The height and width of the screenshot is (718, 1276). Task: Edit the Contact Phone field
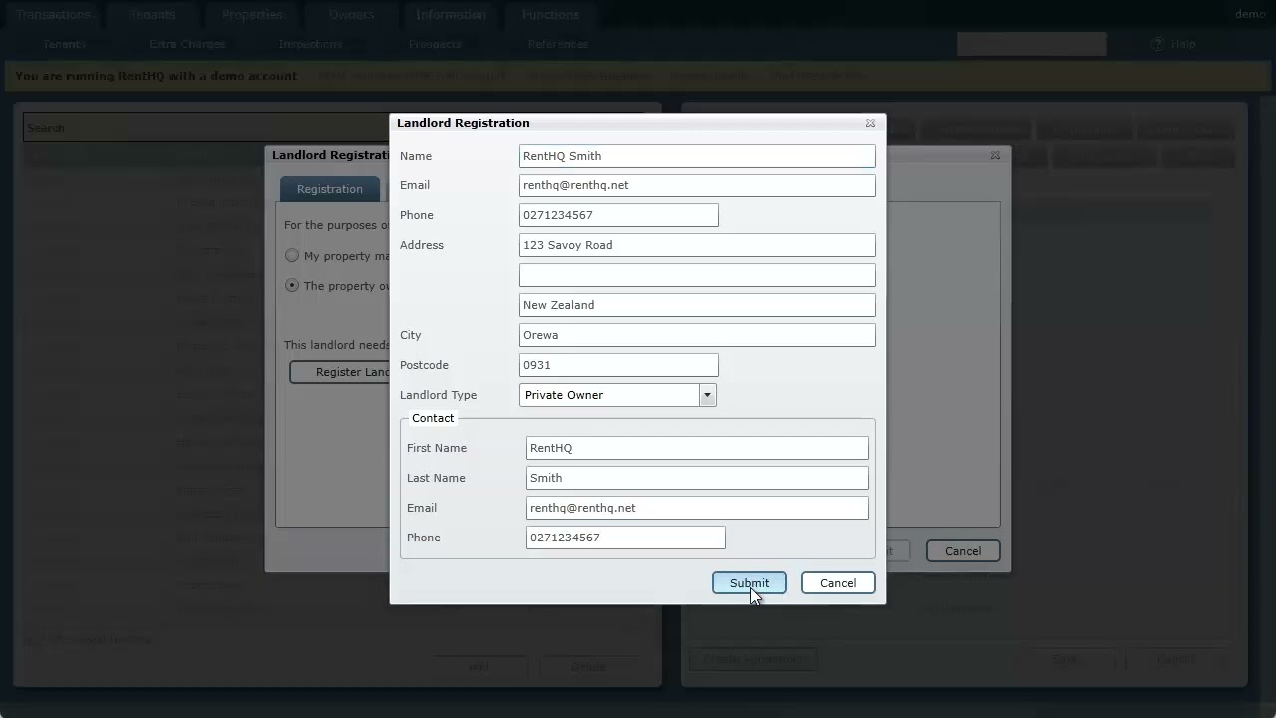coord(626,538)
